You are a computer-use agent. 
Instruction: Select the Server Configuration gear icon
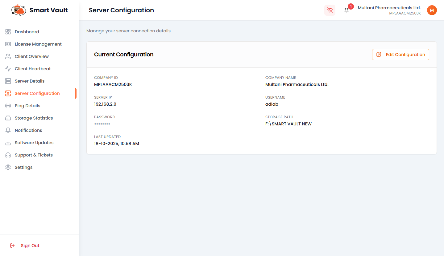click(8, 93)
